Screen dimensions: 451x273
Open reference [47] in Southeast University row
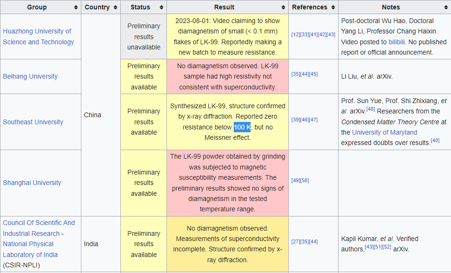point(313,120)
